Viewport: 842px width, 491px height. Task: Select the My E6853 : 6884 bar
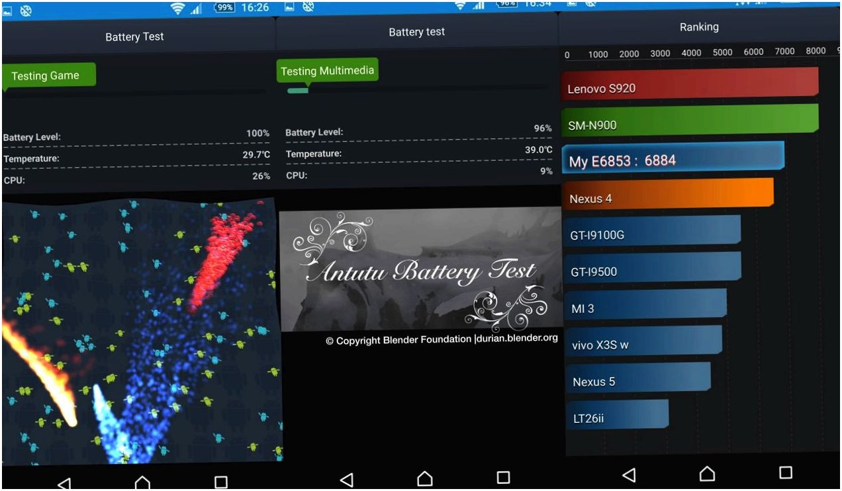tap(673, 158)
